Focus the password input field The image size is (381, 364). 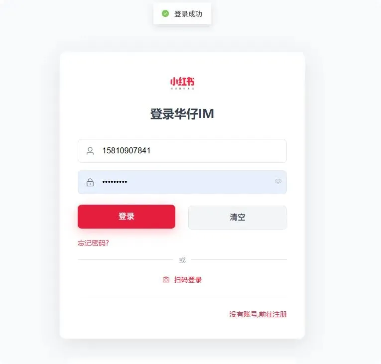tap(182, 182)
